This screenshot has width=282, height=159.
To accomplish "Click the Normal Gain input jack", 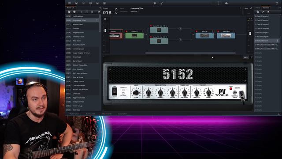I will pos(235,93).
